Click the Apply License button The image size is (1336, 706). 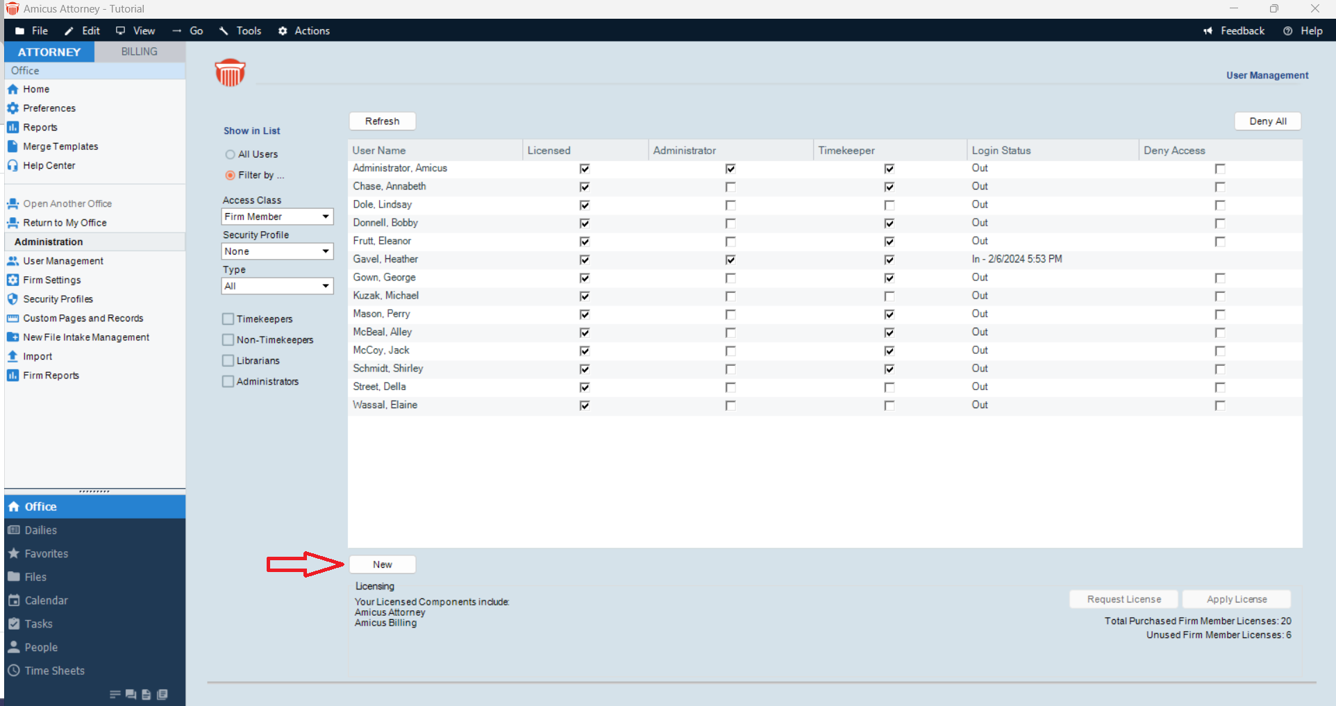coord(1237,600)
